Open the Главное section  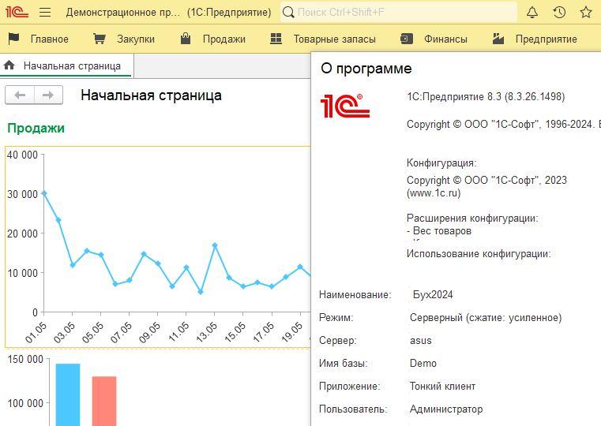(50, 39)
